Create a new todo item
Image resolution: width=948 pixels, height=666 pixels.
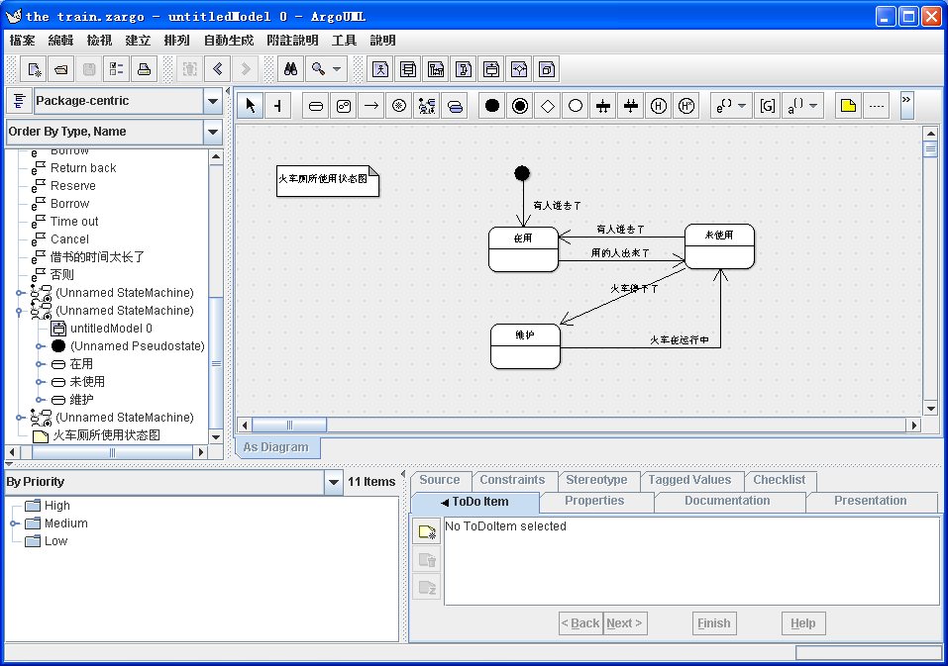tap(426, 532)
